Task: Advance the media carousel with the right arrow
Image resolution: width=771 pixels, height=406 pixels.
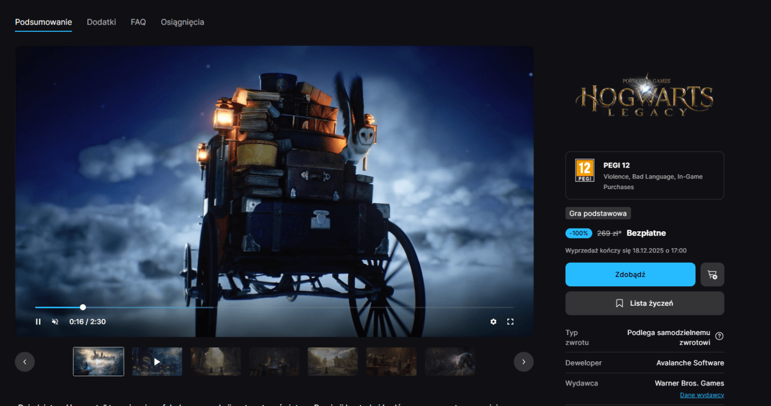Action: (524, 362)
